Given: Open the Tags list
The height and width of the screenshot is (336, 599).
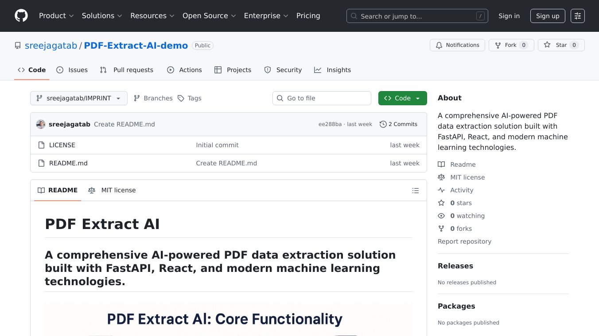Looking at the screenshot, I should click(x=190, y=98).
